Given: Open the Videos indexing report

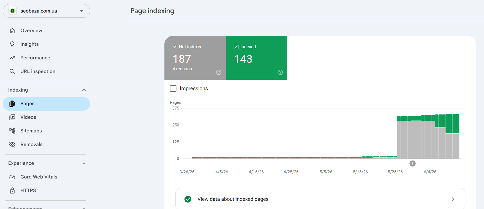Looking at the screenshot, I should [x=46, y=117].
